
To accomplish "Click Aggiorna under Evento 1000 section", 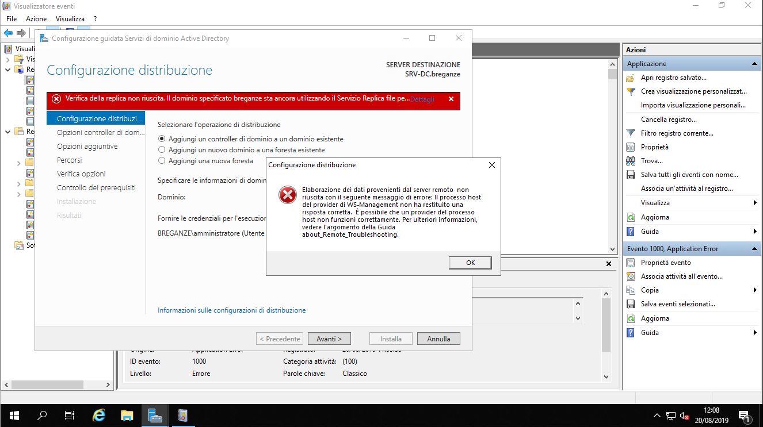I will click(655, 318).
